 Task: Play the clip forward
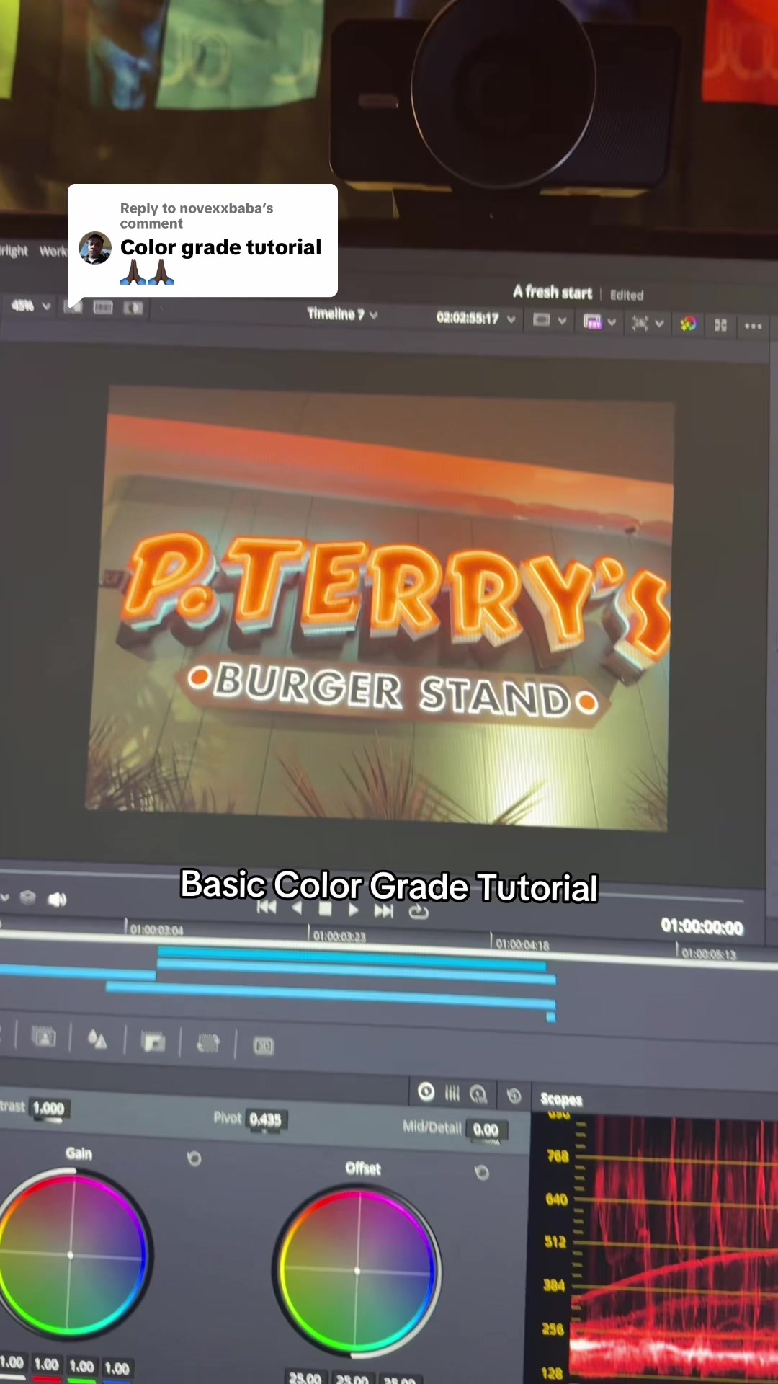click(x=353, y=910)
